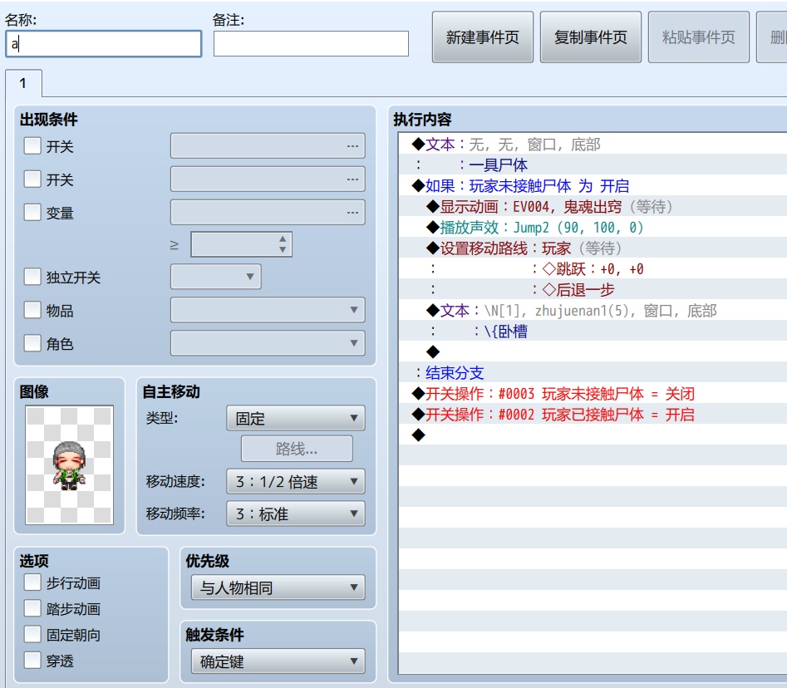Select the 一具尸体 text line

(x=593, y=165)
